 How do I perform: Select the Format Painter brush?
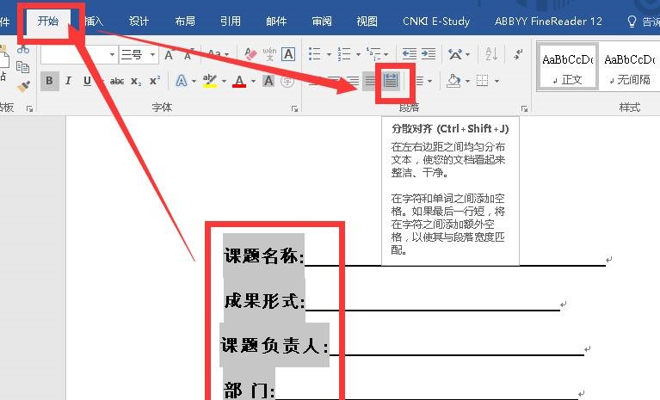pyautogui.click(x=23, y=86)
